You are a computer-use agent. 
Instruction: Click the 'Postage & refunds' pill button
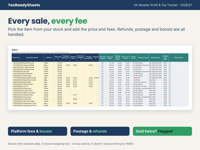point(100,131)
